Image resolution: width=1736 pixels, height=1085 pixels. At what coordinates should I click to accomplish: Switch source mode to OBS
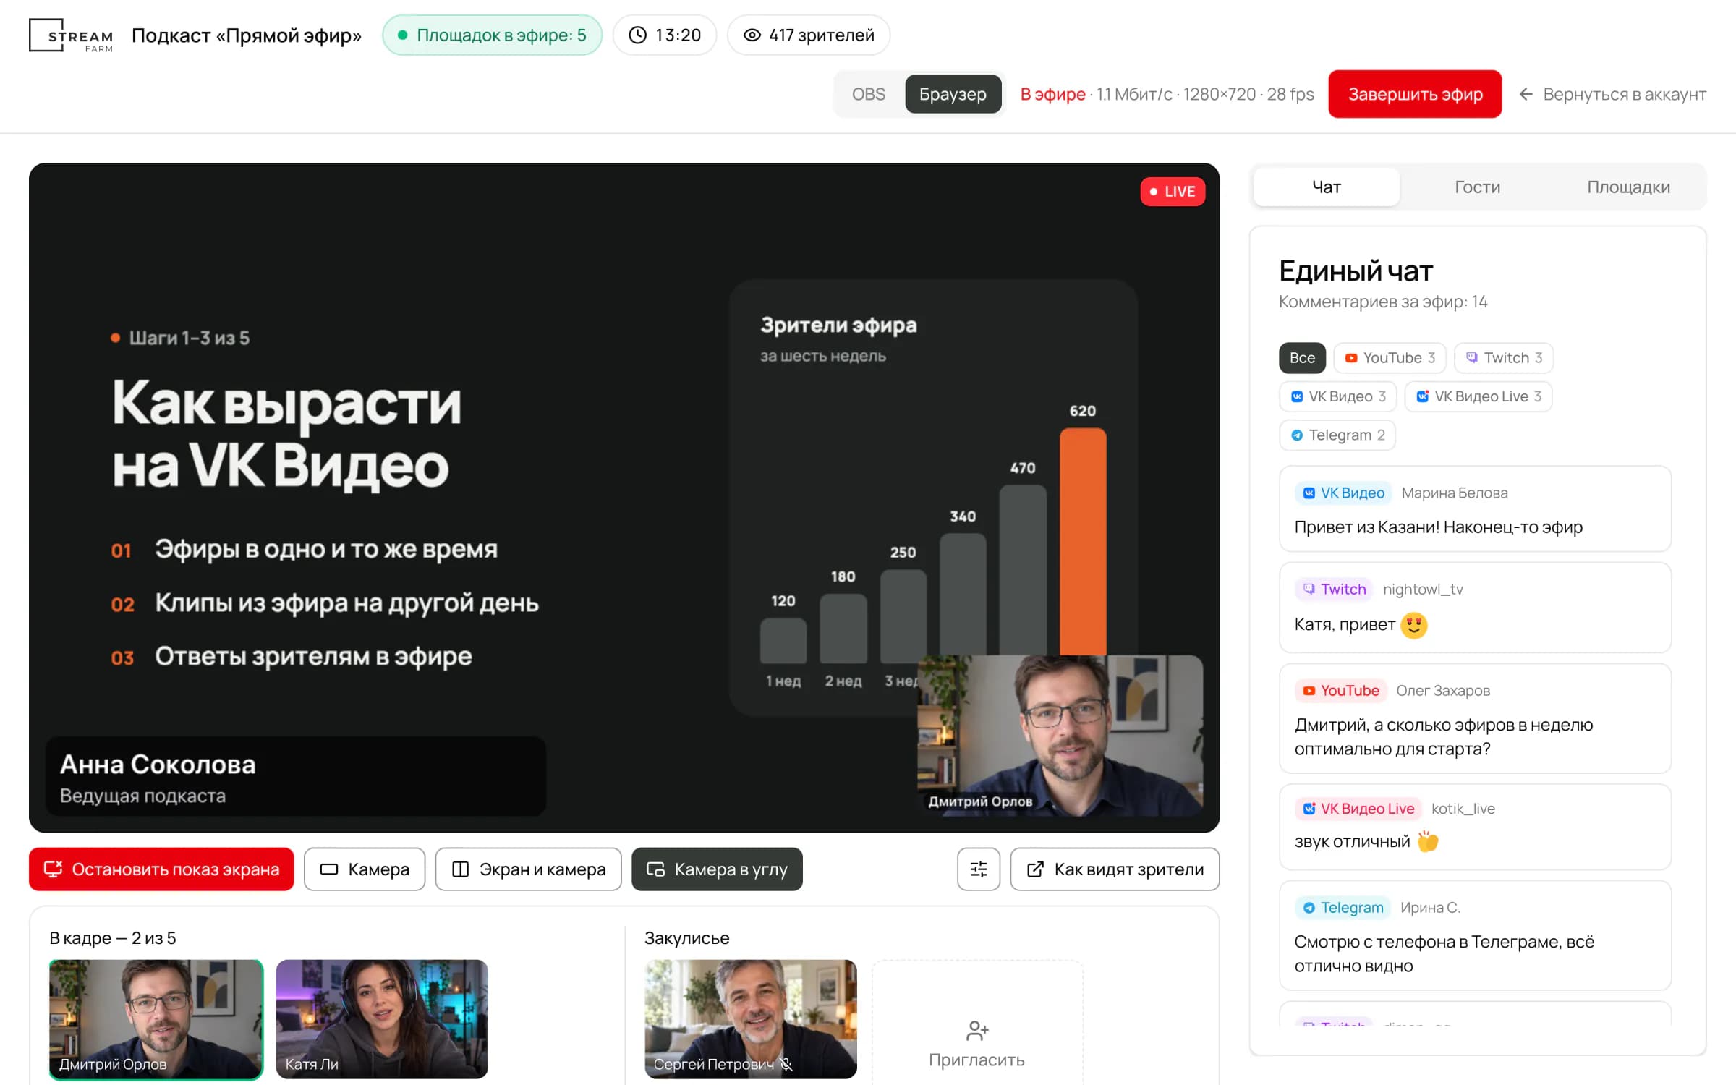coord(868,94)
